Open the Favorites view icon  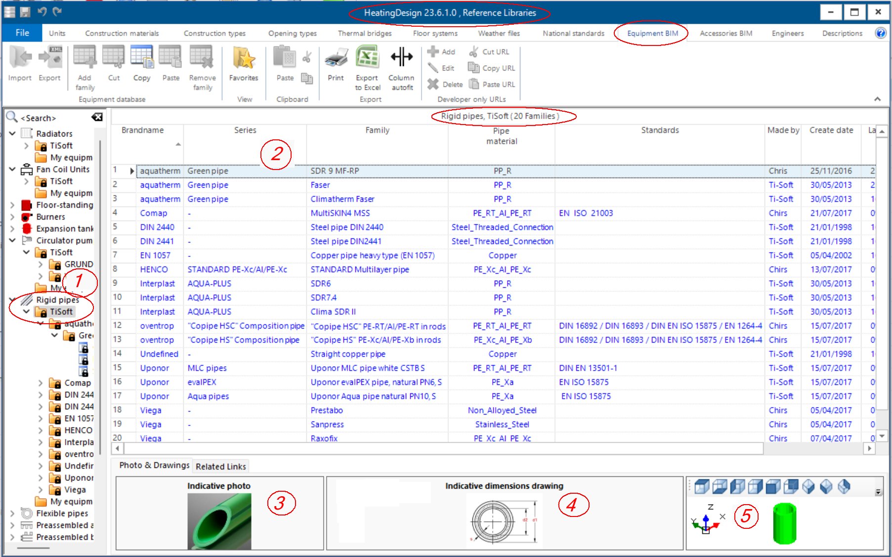tap(243, 62)
